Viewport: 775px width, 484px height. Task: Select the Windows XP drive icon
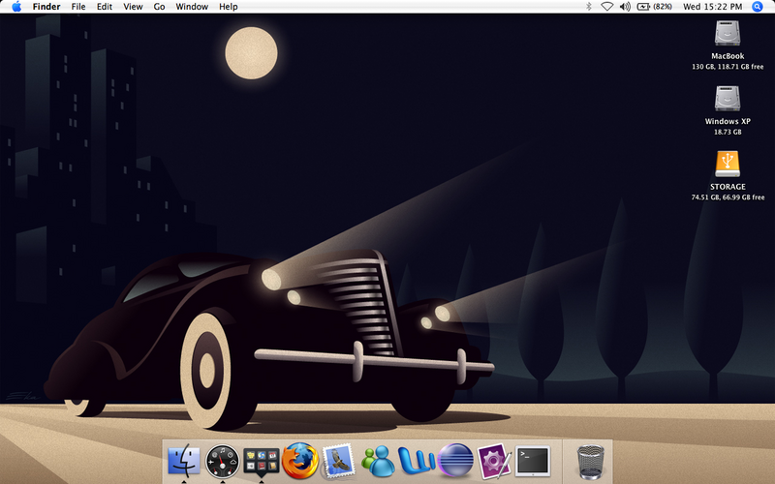point(728,99)
